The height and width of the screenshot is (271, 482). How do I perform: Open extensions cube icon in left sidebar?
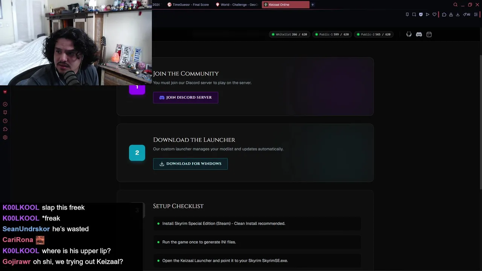click(5, 129)
